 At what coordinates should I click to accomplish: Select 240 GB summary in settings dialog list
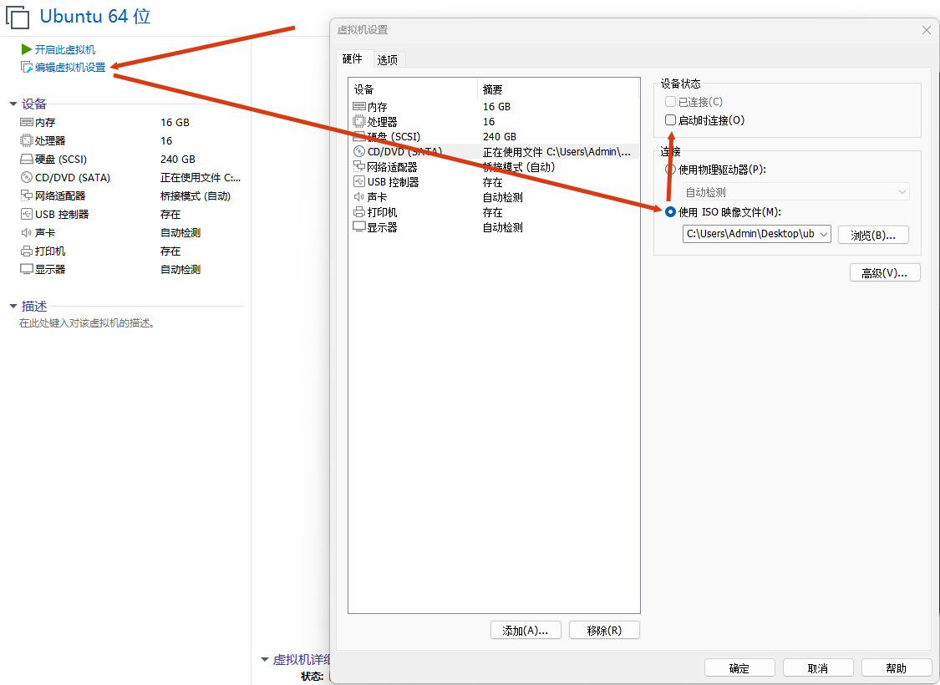[x=500, y=137]
